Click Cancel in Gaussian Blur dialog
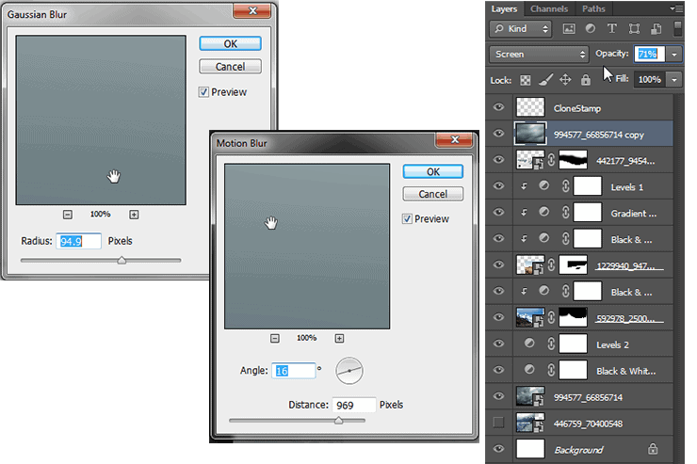This screenshot has height=464, width=697. coord(230,67)
